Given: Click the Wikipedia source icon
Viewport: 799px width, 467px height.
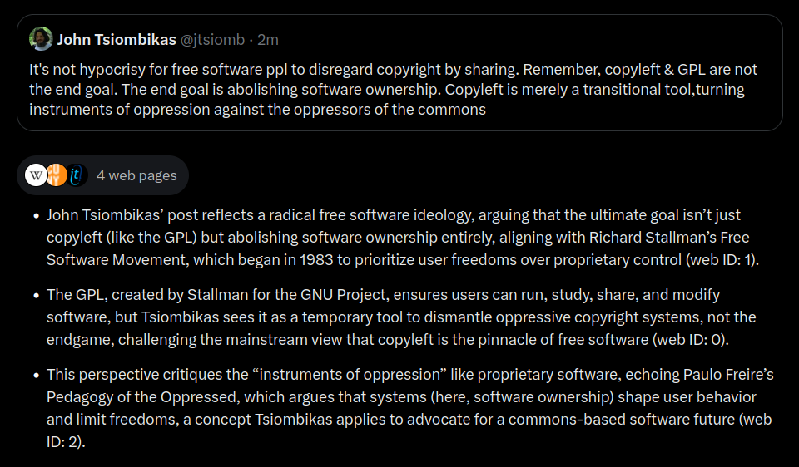Looking at the screenshot, I should [36, 175].
